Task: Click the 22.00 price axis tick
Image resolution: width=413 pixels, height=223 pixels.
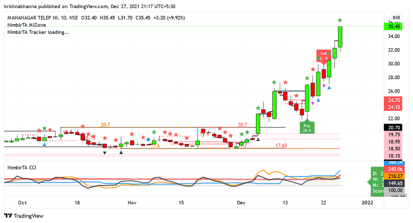Action: [394, 119]
